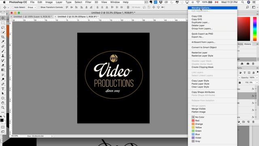Image resolution: width=259 pixels, height=146 pixels.
Task: Open the Apple menu
Action: click(x=4, y=2)
